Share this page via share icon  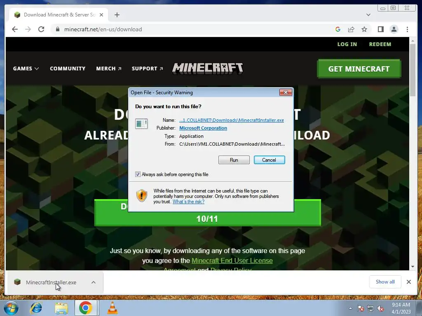(351, 29)
